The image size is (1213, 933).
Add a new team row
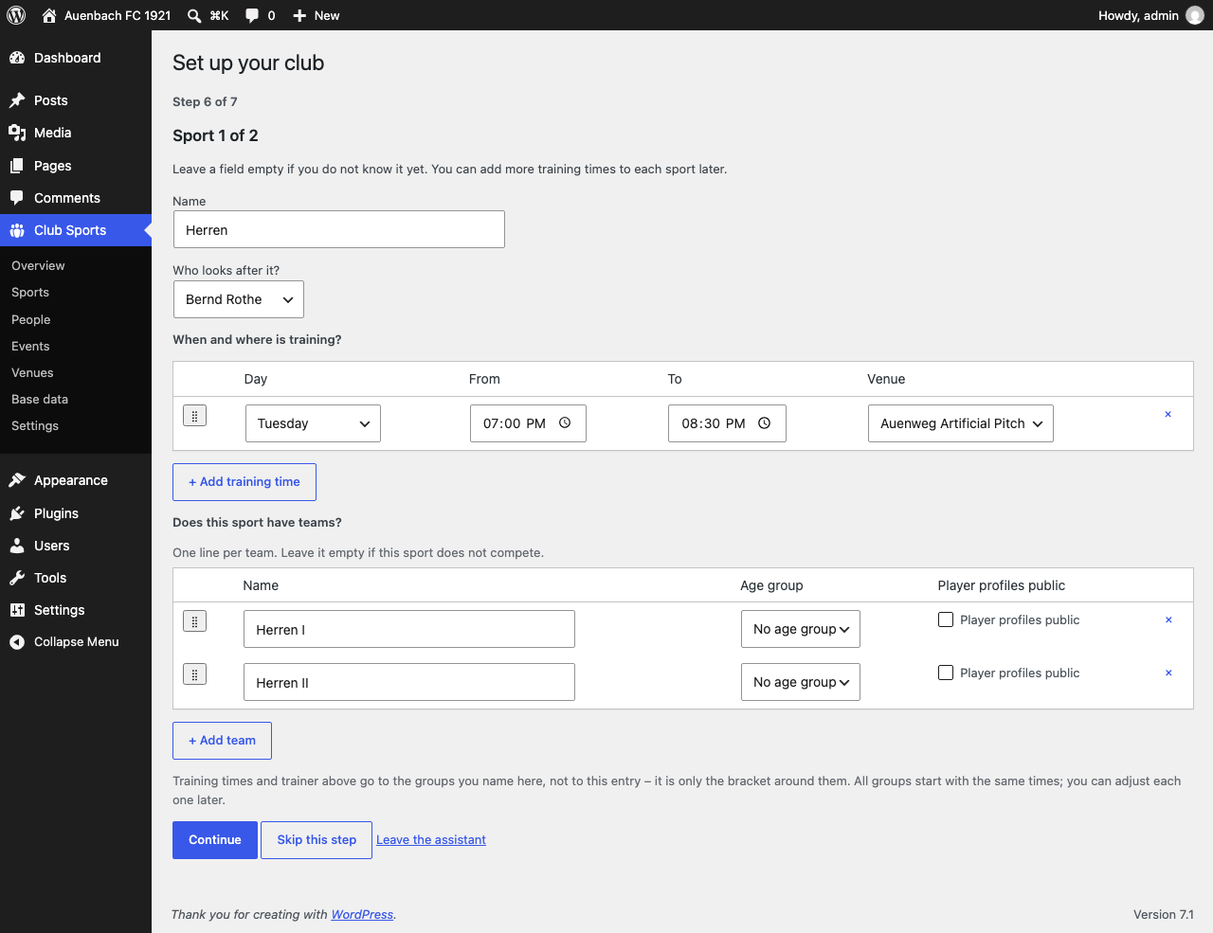pyautogui.click(x=222, y=741)
